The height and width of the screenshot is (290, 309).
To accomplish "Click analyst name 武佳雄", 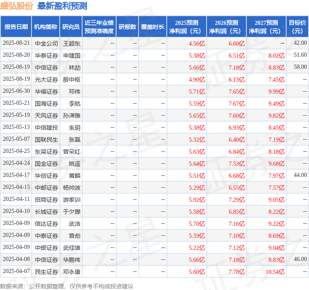I will click(72, 248).
